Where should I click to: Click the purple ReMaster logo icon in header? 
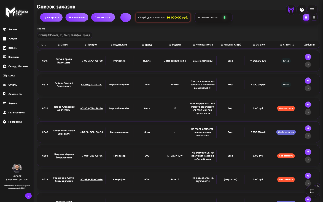click(291, 10)
